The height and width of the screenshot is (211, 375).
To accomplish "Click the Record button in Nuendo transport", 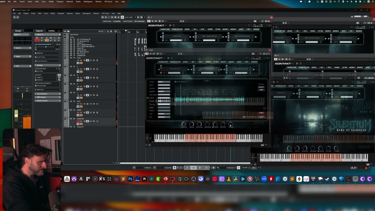I will pos(206,168).
